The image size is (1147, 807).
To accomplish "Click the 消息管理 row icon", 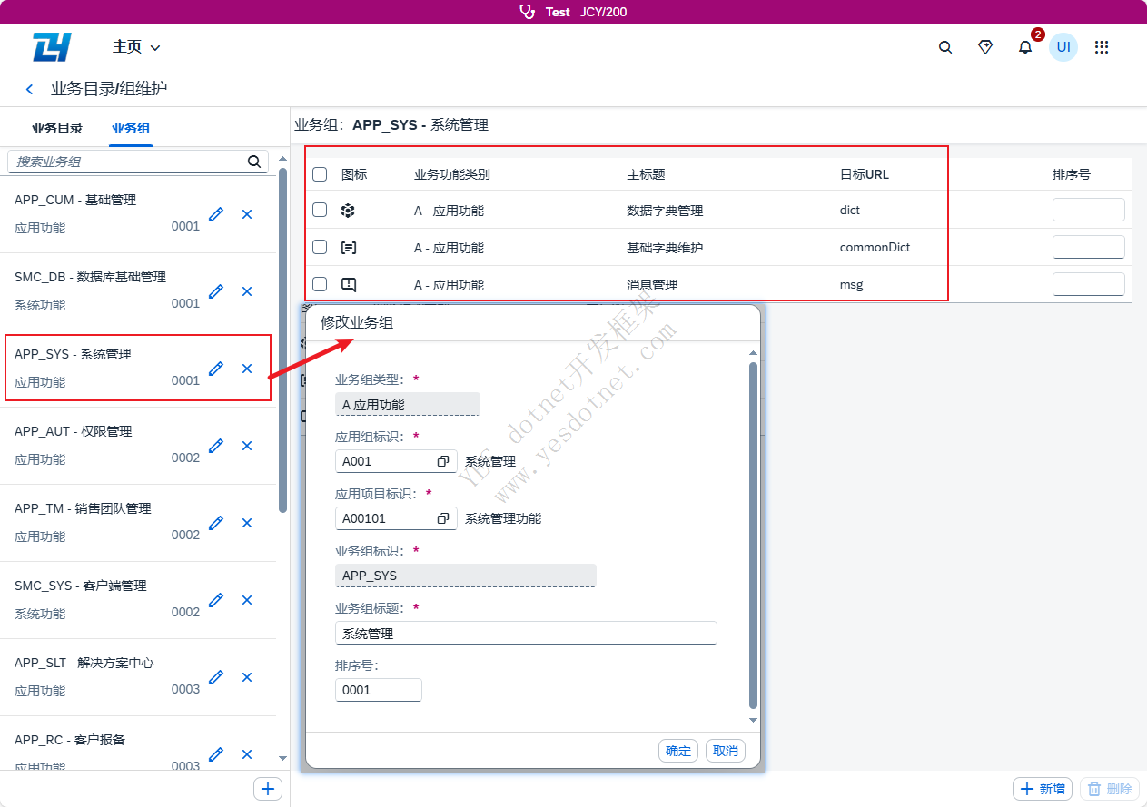I will [x=348, y=284].
